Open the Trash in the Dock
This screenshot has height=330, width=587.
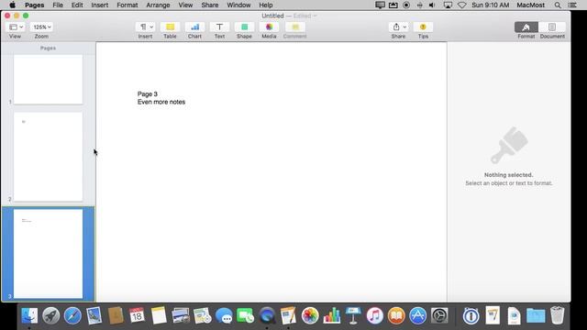pos(557,315)
